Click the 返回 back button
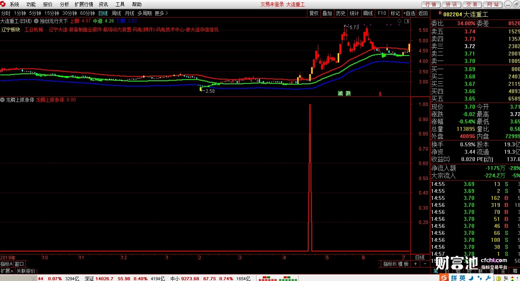 423,13
